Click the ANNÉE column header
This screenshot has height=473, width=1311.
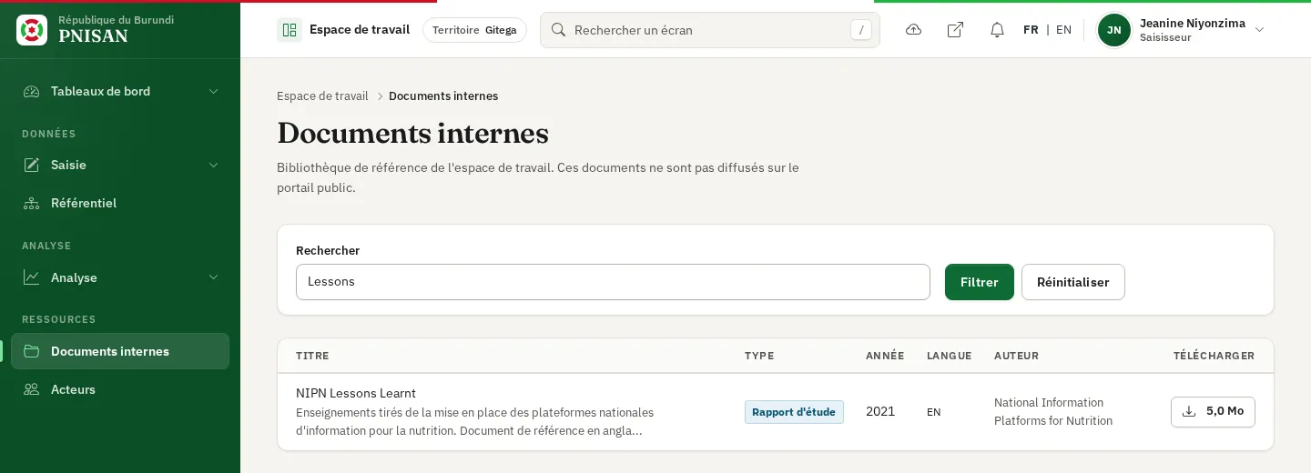point(885,356)
